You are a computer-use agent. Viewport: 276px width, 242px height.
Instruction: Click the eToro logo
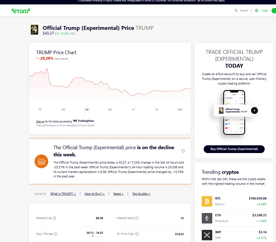coord(21,10)
